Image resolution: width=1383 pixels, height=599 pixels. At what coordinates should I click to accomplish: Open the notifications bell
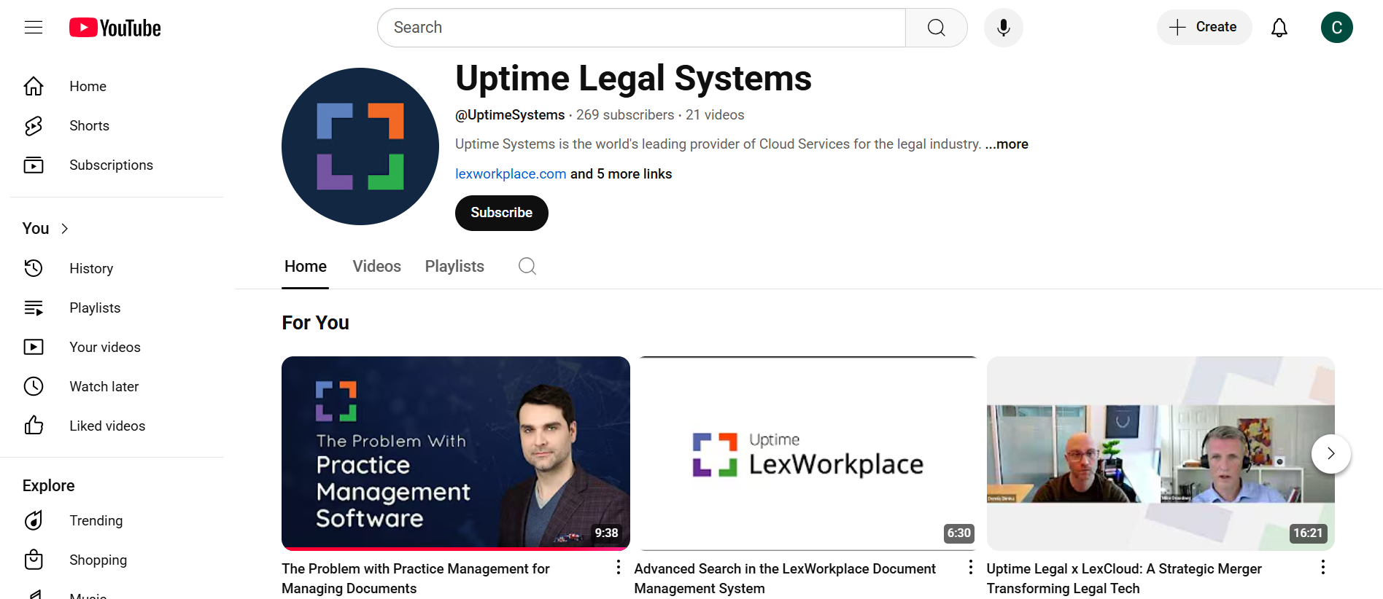[x=1279, y=28]
